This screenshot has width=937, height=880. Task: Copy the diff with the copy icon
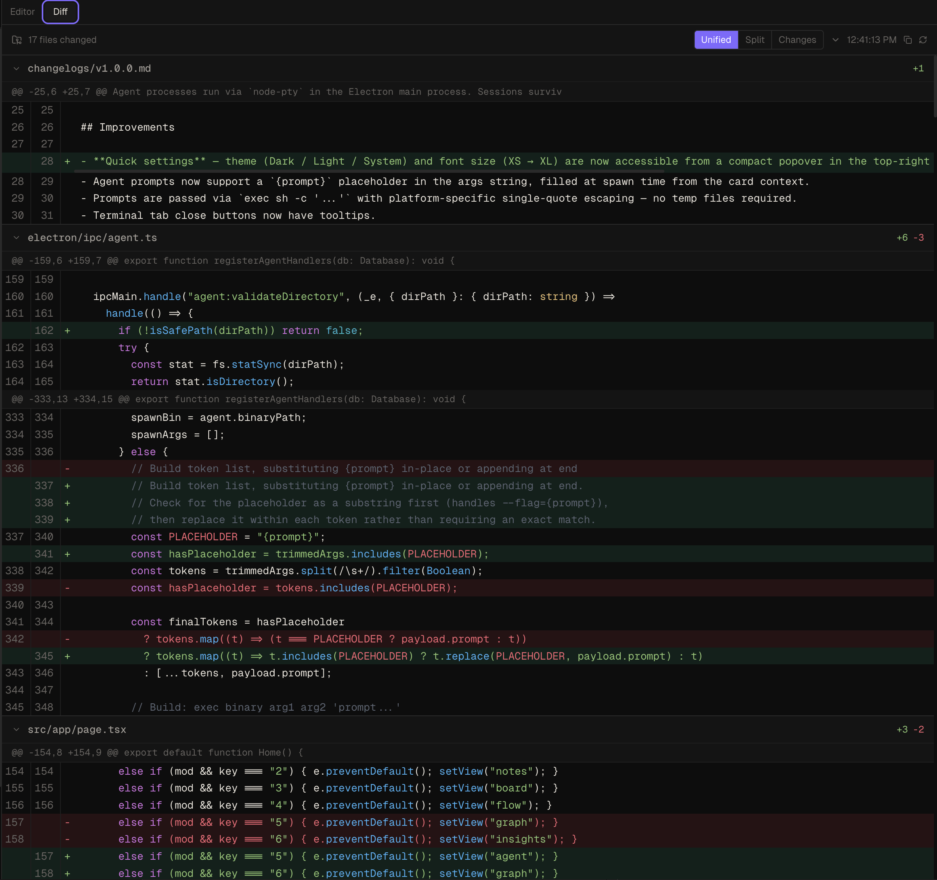[x=908, y=40]
